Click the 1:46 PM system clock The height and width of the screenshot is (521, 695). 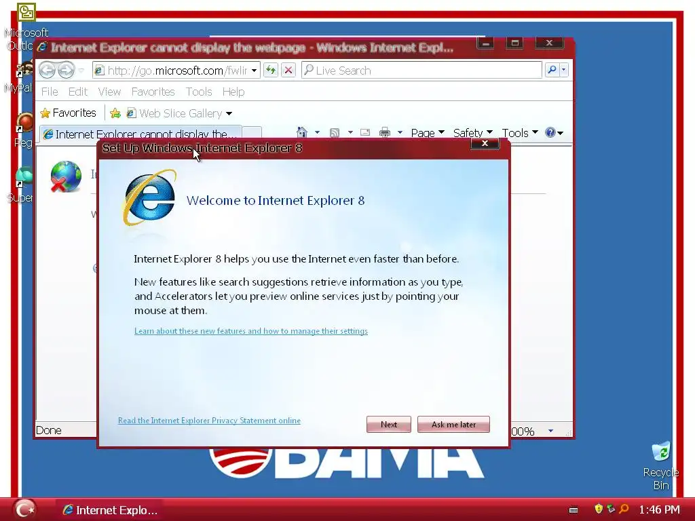[659, 509]
